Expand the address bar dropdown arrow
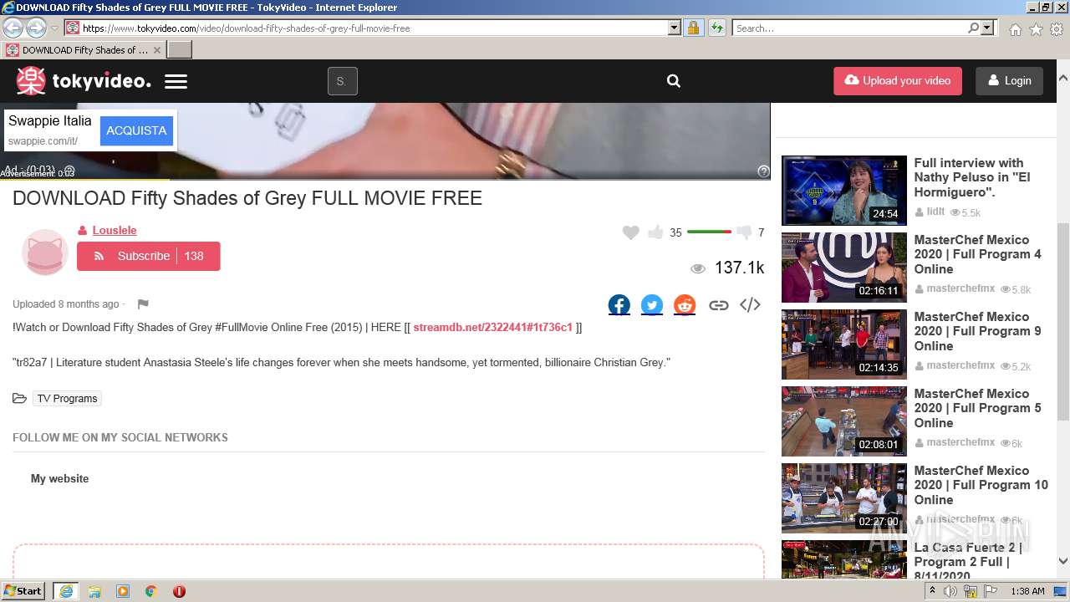1070x602 pixels. (675, 28)
